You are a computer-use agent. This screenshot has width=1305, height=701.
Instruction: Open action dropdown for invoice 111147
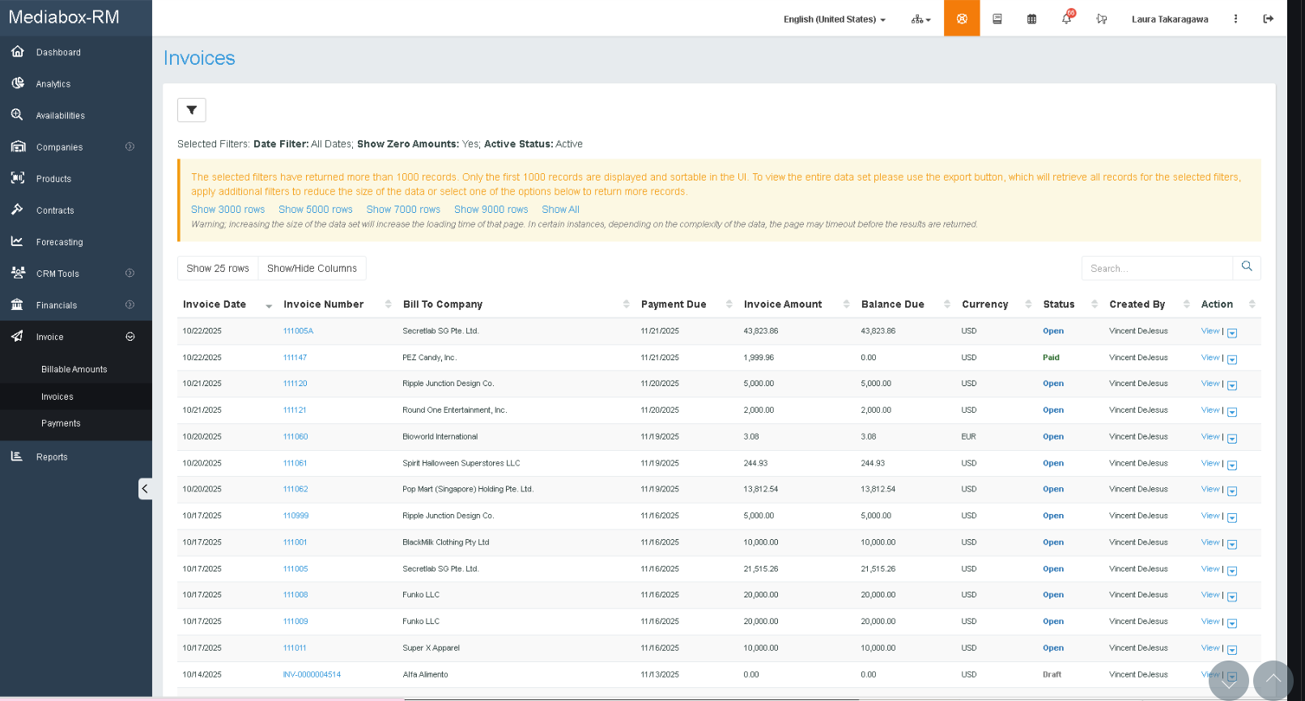tap(1232, 359)
